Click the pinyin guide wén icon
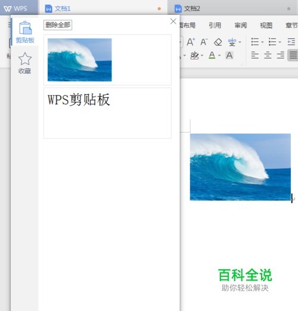 [232, 42]
